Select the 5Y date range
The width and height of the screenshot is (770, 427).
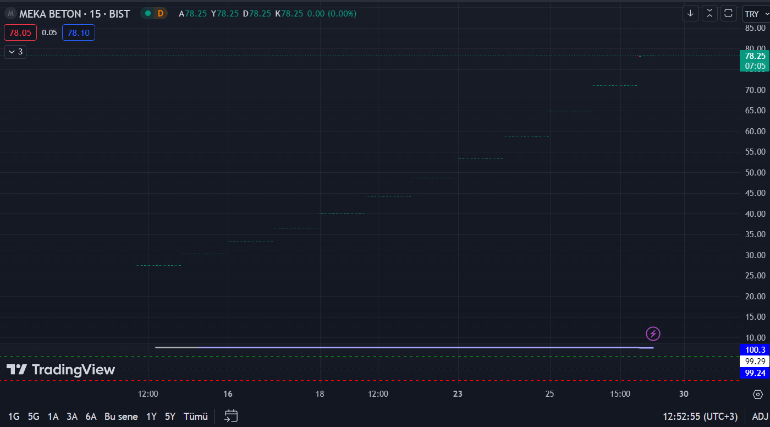(170, 417)
